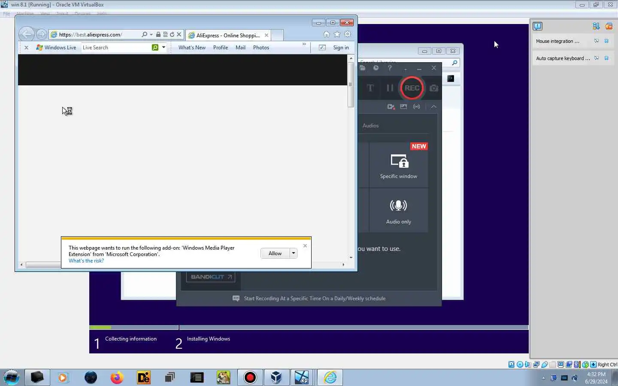Open the Audios tab in Bandicam
This screenshot has height=386, width=618.
(x=370, y=126)
